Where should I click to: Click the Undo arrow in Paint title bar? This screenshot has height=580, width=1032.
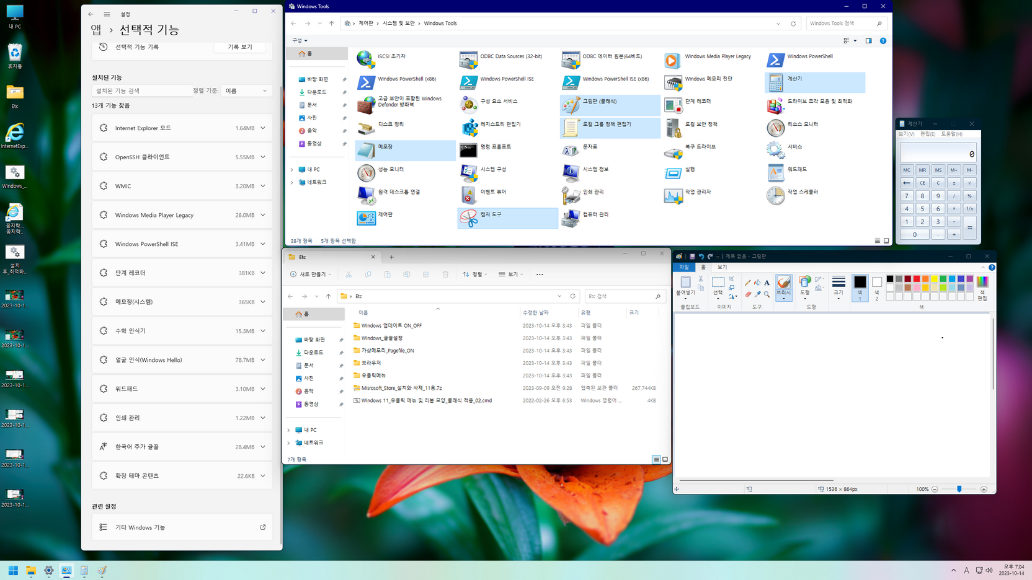pyautogui.click(x=701, y=257)
